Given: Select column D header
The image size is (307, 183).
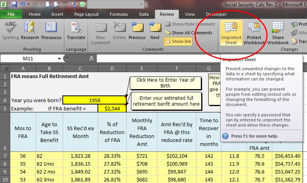Looking at the screenshot, I should pos(112,68).
